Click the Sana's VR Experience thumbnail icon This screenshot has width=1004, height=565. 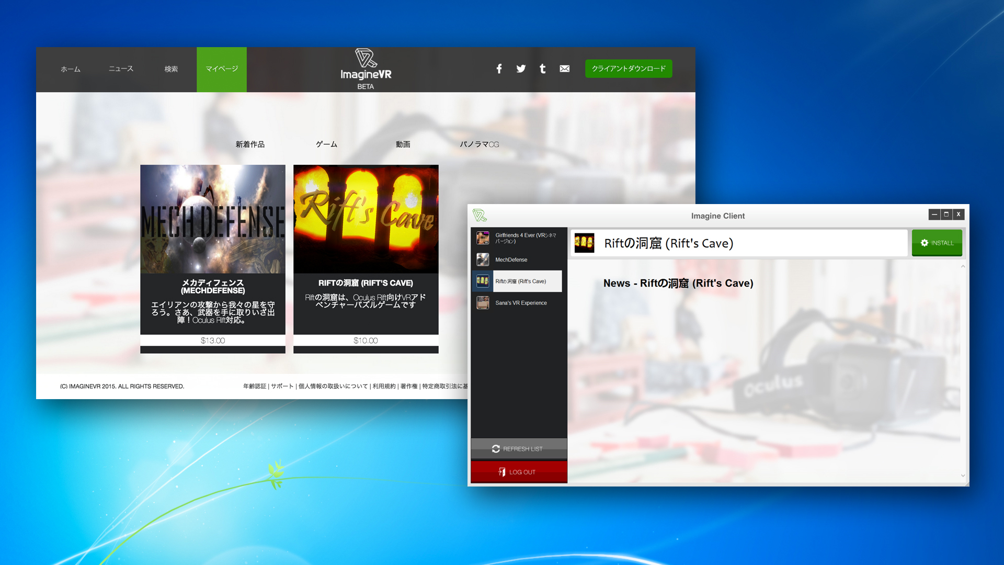coord(483,303)
